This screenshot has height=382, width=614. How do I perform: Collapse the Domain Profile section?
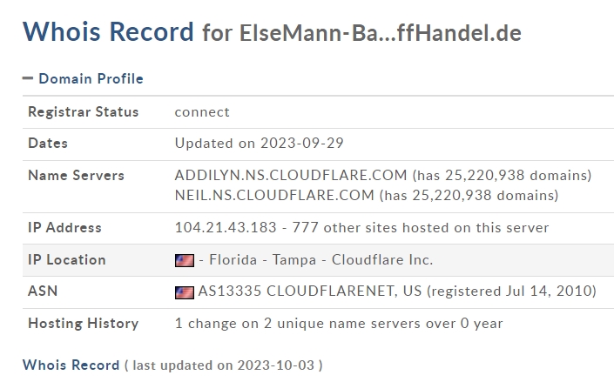[x=83, y=78]
